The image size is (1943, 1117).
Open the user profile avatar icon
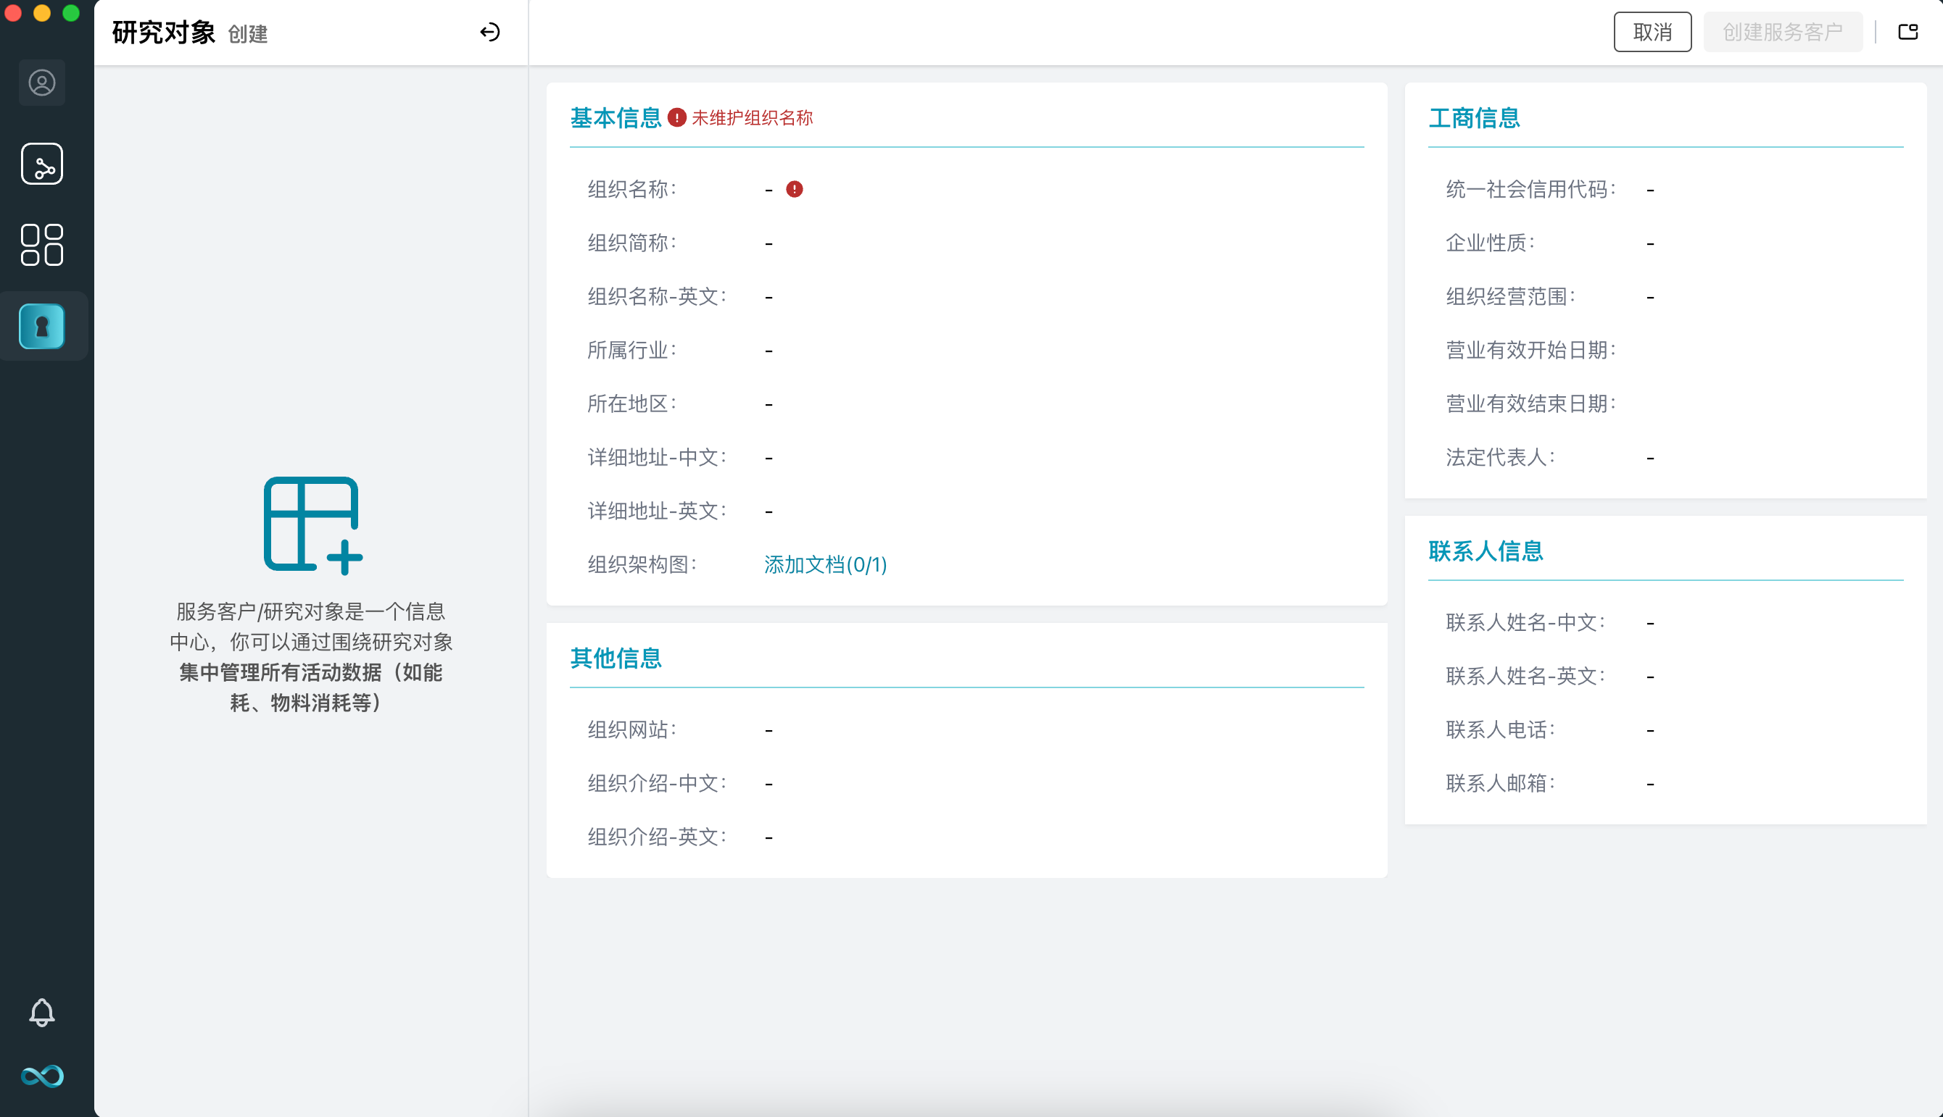41,83
